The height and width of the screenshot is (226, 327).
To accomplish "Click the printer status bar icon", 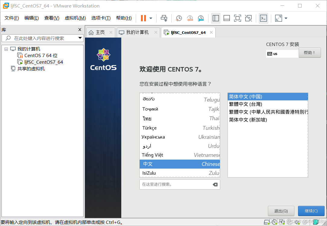I will pyautogui.click(x=290, y=222).
